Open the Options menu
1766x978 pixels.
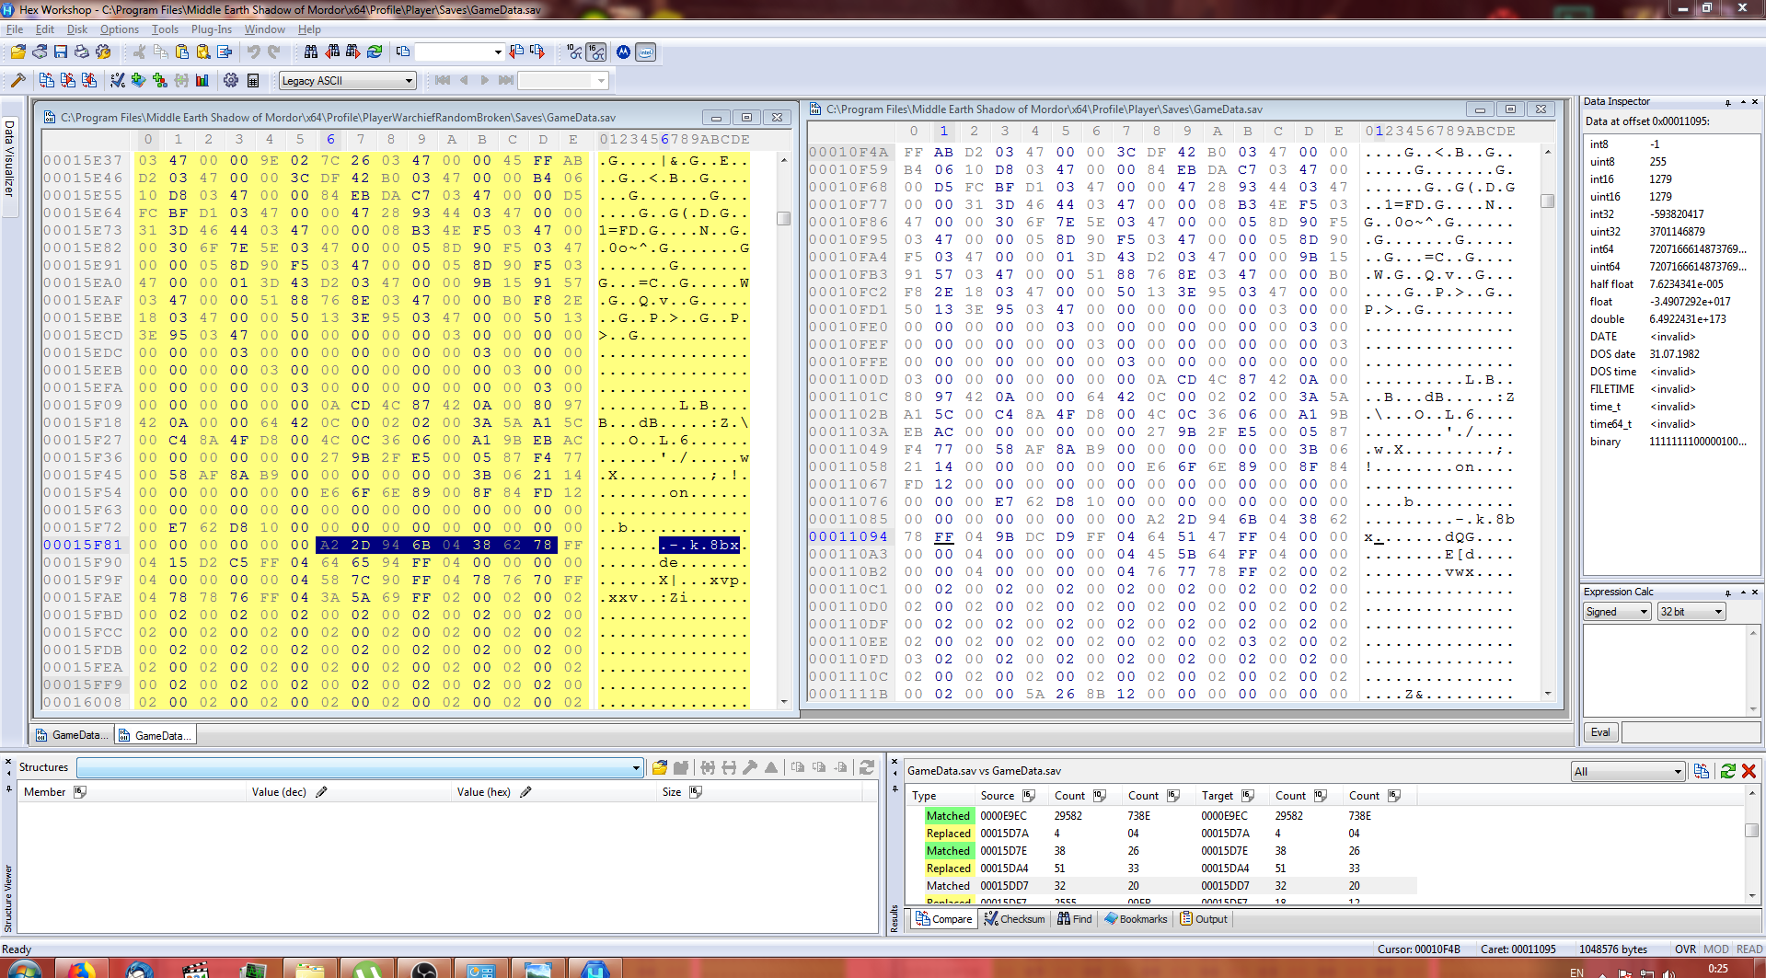coord(120,29)
